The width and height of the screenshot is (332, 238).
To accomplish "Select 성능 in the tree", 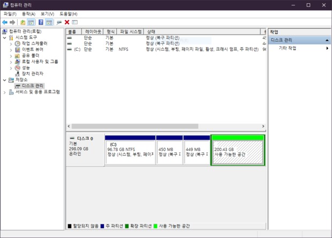I will (26, 68).
